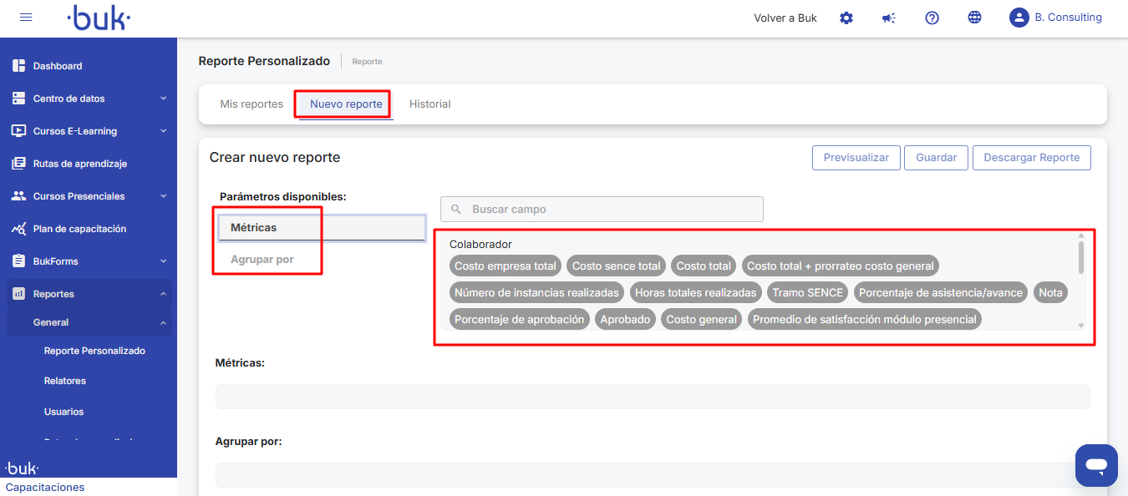The height and width of the screenshot is (496, 1128).
Task: Collapse the Reportes section
Action: tap(163, 294)
